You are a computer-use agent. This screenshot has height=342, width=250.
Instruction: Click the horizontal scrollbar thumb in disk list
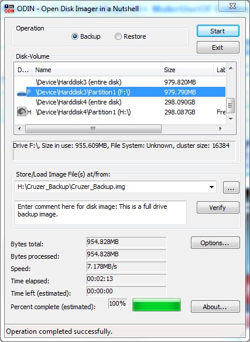(94, 128)
